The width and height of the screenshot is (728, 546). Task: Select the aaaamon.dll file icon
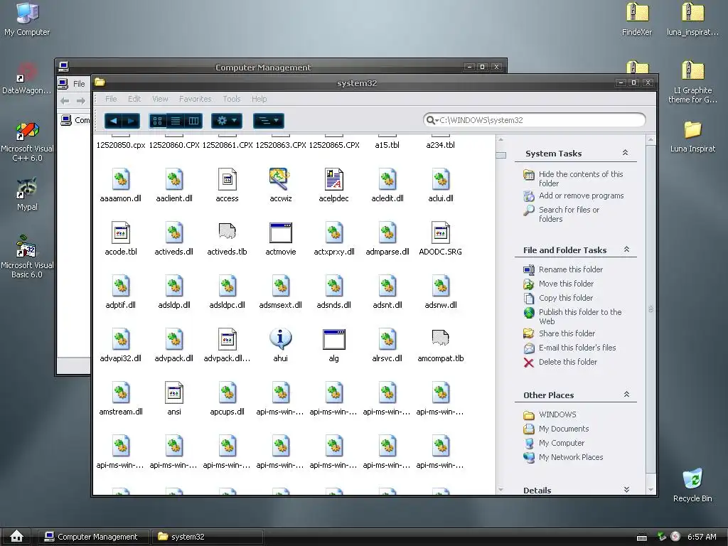121,180
